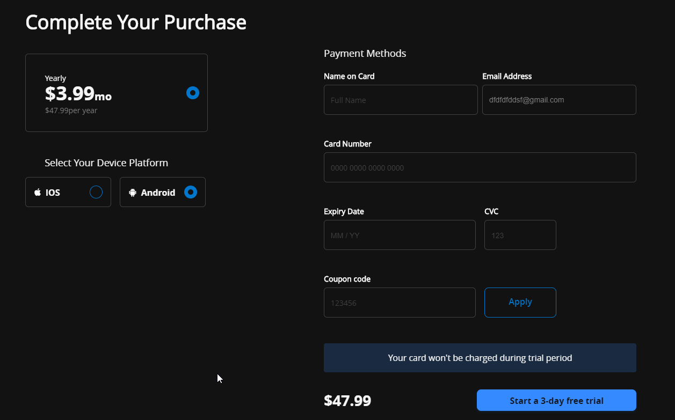Click the Payment Methods heading
The height and width of the screenshot is (420, 675).
(x=365, y=54)
